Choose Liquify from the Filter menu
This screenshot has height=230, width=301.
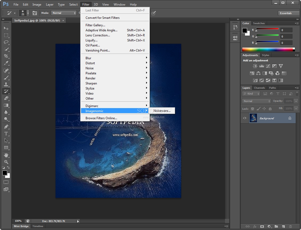click(115, 40)
